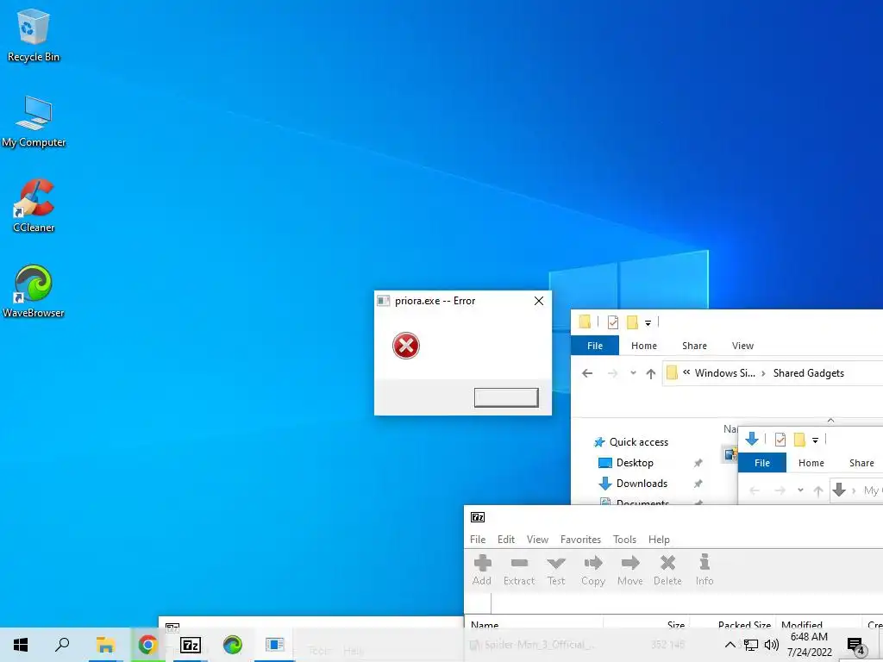
Task: Open the volume control in system tray
Action: coord(772,645)
